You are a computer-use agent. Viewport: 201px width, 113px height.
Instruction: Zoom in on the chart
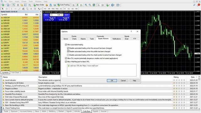coord(86,5)
